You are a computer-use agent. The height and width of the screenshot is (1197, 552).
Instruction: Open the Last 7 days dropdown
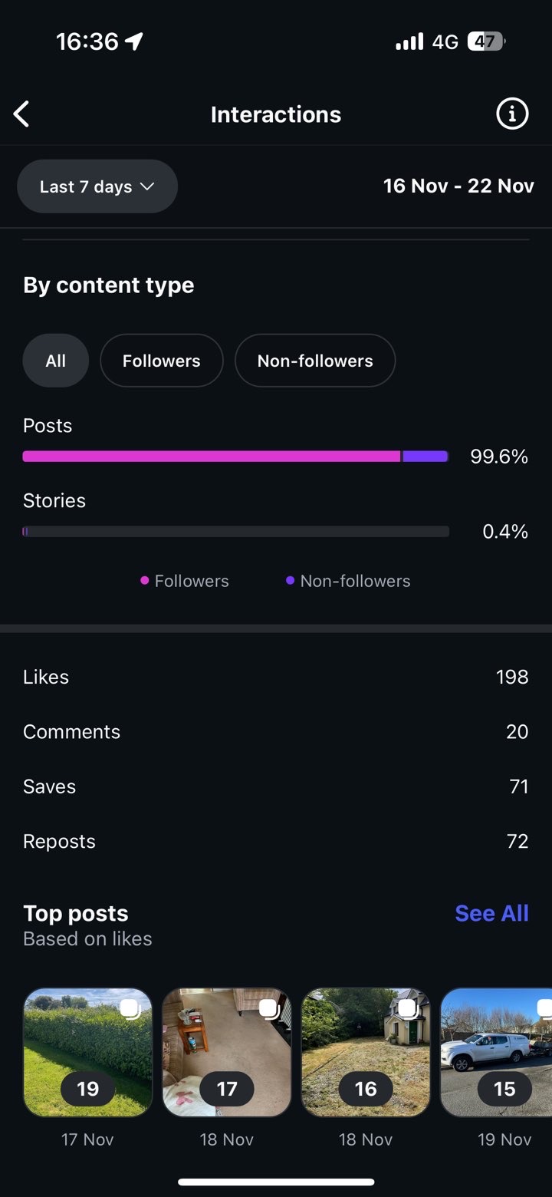(x=97, y=186)
